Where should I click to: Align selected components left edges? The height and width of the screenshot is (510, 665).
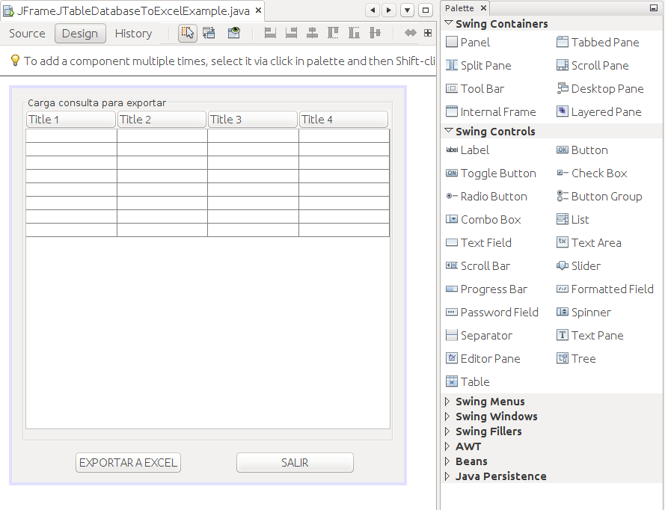point(269,33)
